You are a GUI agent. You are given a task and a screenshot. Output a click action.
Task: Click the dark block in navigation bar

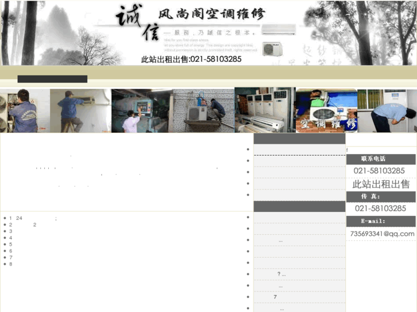[52, 79]
